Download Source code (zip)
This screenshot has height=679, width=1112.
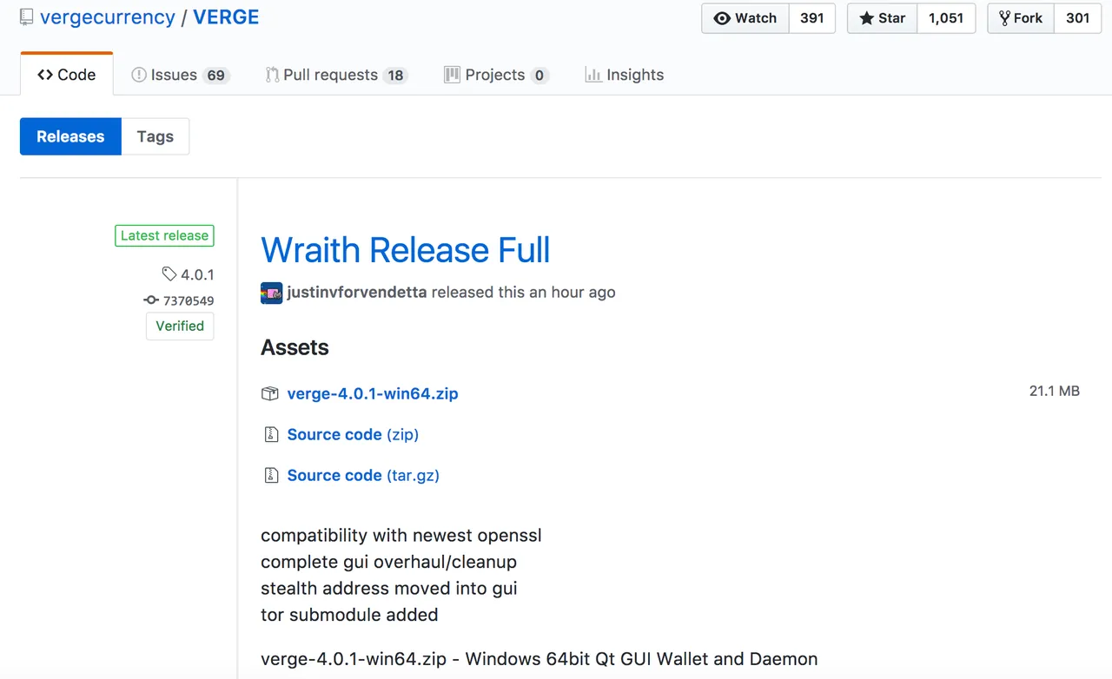353,434
